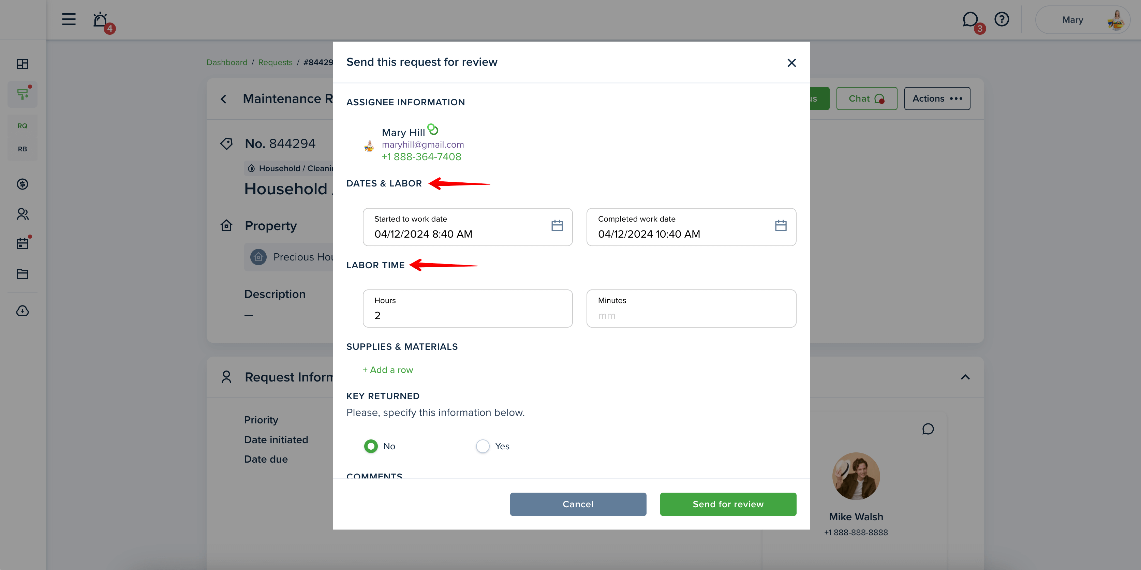Select No for key returned
The image size is (1141, 570).
click(371, 446)
